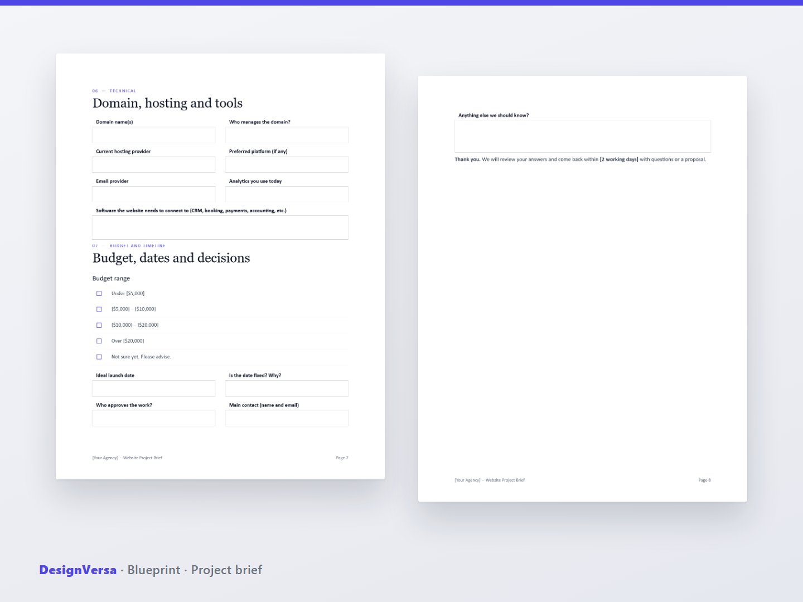Click the 'DesignVersa' brand name
This screenshot has width=803, height=602.
(78, 570)
